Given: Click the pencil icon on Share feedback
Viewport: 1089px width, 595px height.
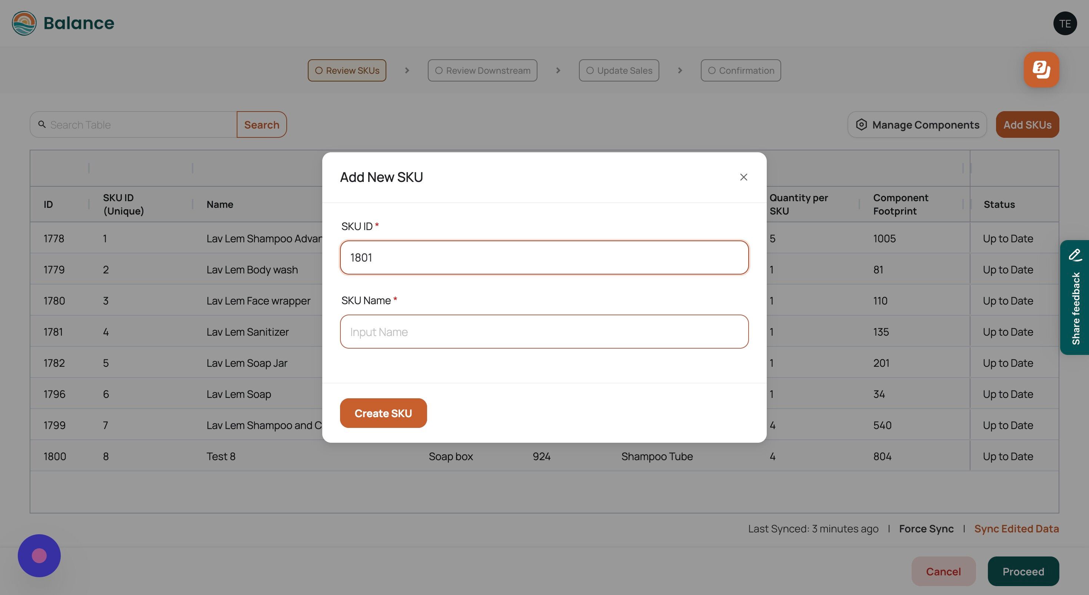Looking at the screenshot, I should [1075, 255].
